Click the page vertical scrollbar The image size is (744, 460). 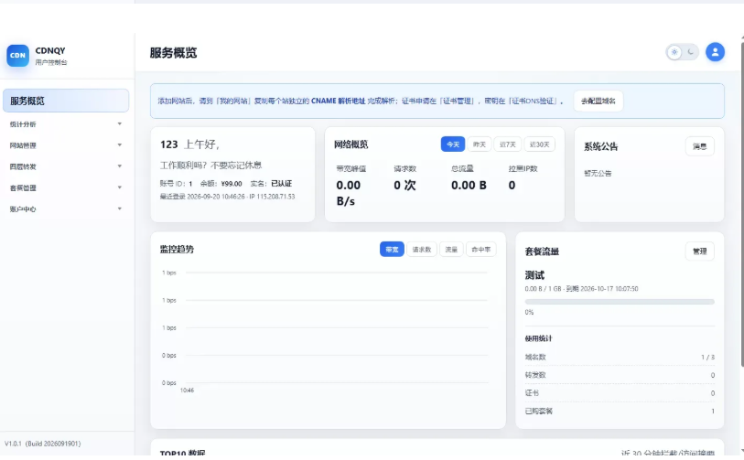(741, 204)
